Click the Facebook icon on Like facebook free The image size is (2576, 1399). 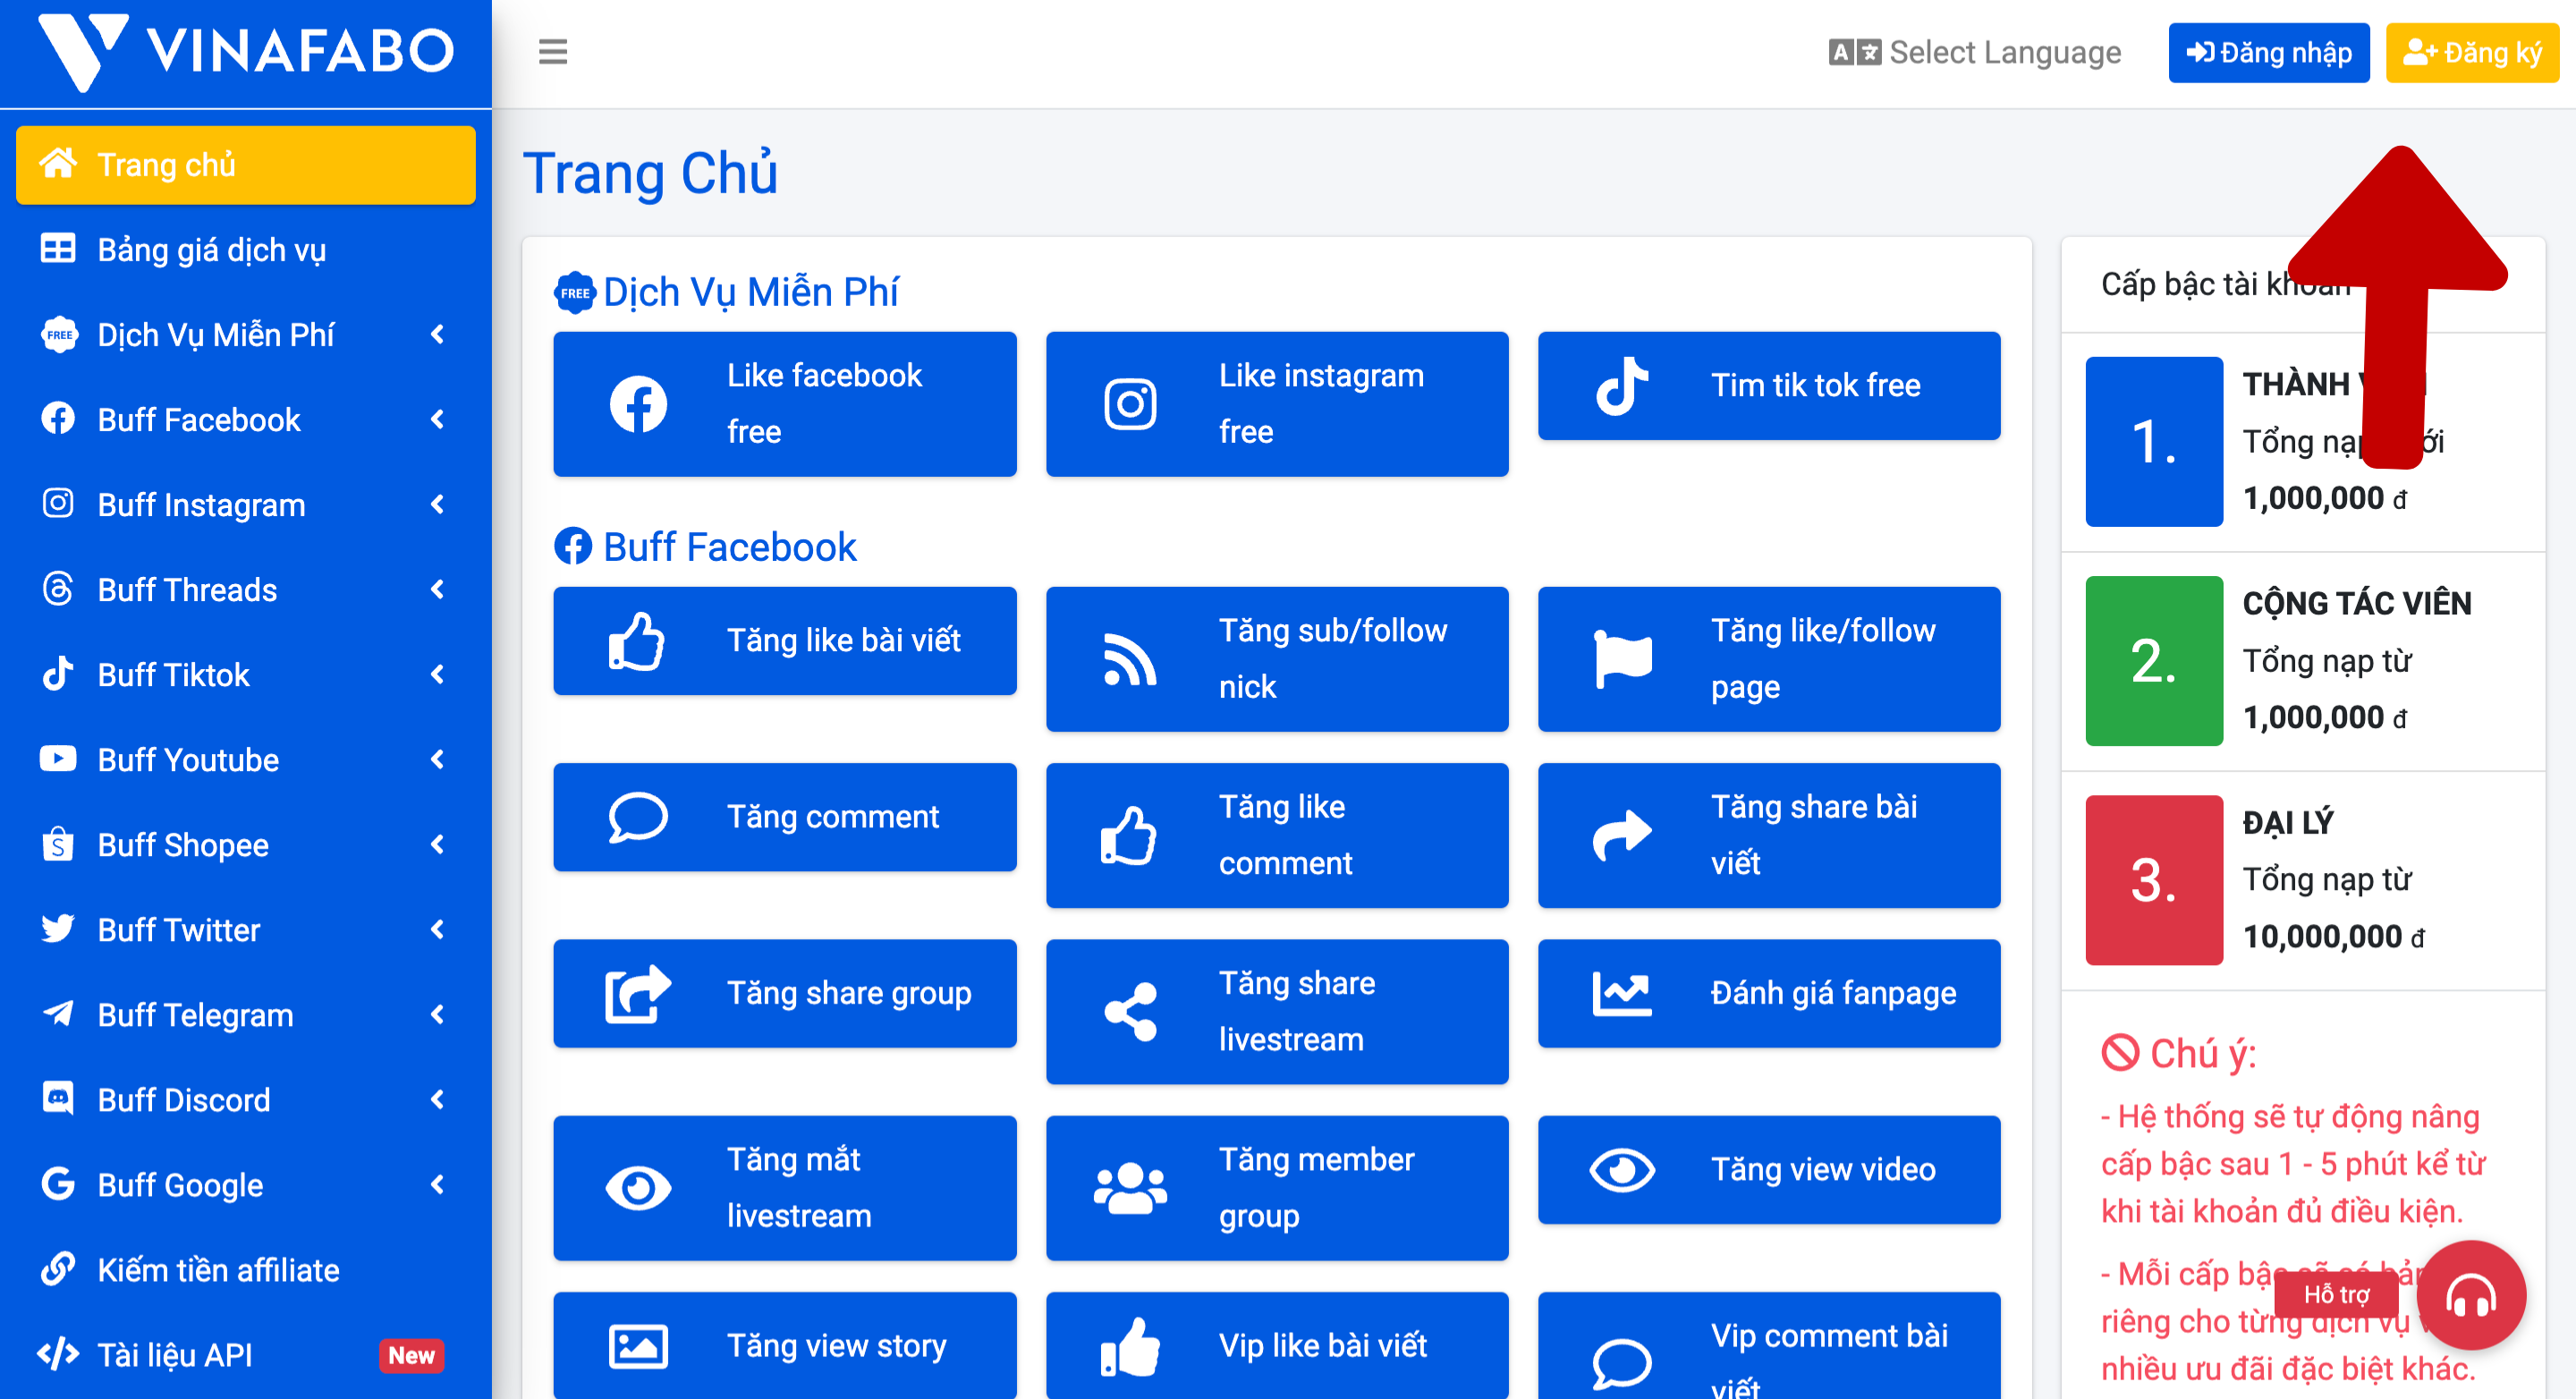coord(638,404)
